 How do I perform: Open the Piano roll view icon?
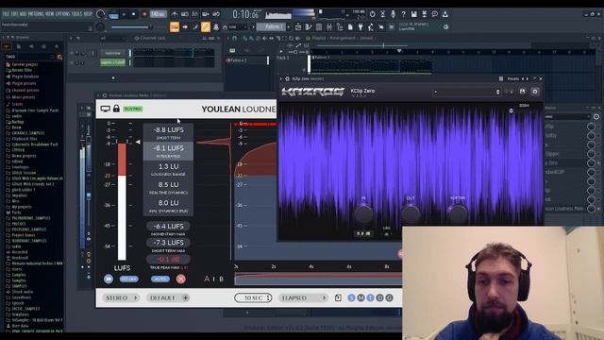click(309, 27)
